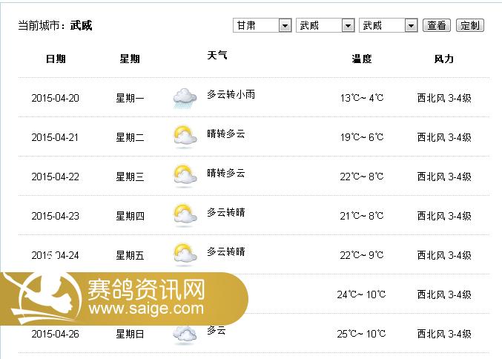Viewport: 502px width, 359px height.
Task: Click the 25℃~10℃ temperature for Sunday
Action: (361, 334)
